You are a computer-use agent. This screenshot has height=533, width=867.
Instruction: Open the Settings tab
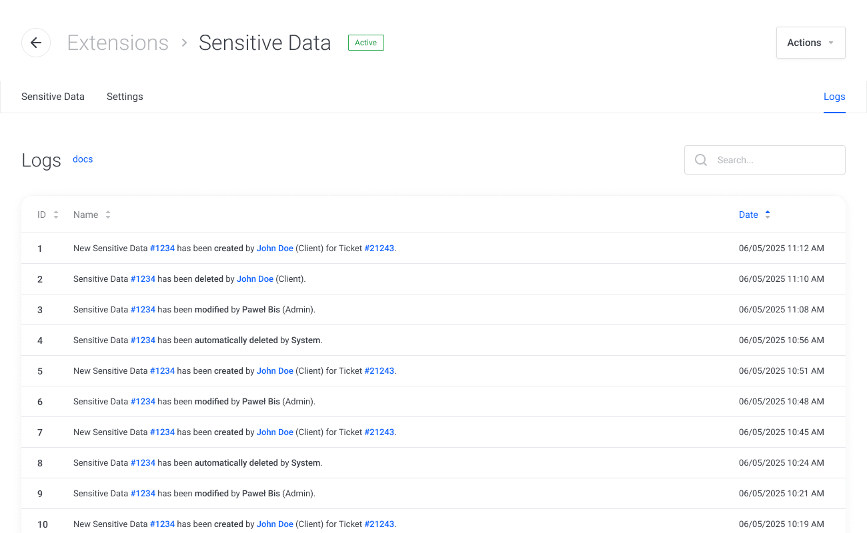point(125,97)
